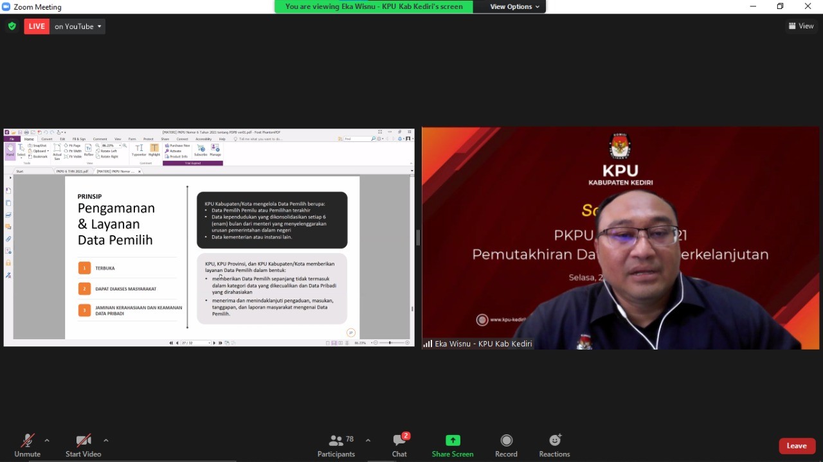Unmute the microphone

pos(27,445)
